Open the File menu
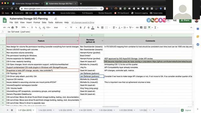201x113 pixels. click(11, 22)
